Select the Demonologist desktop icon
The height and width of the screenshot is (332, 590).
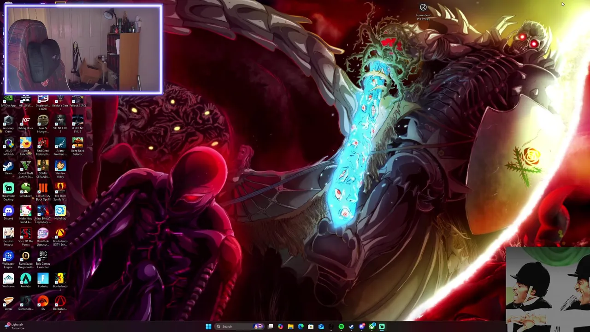pyautogui.click(x=26, y=304)
